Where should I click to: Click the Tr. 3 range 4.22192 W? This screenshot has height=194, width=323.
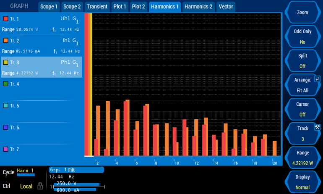click(27, 73)
